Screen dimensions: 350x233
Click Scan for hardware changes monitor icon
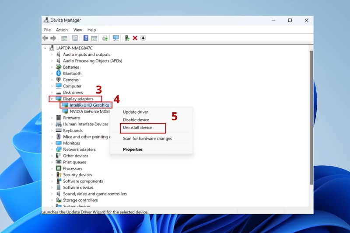click(116, 38)
